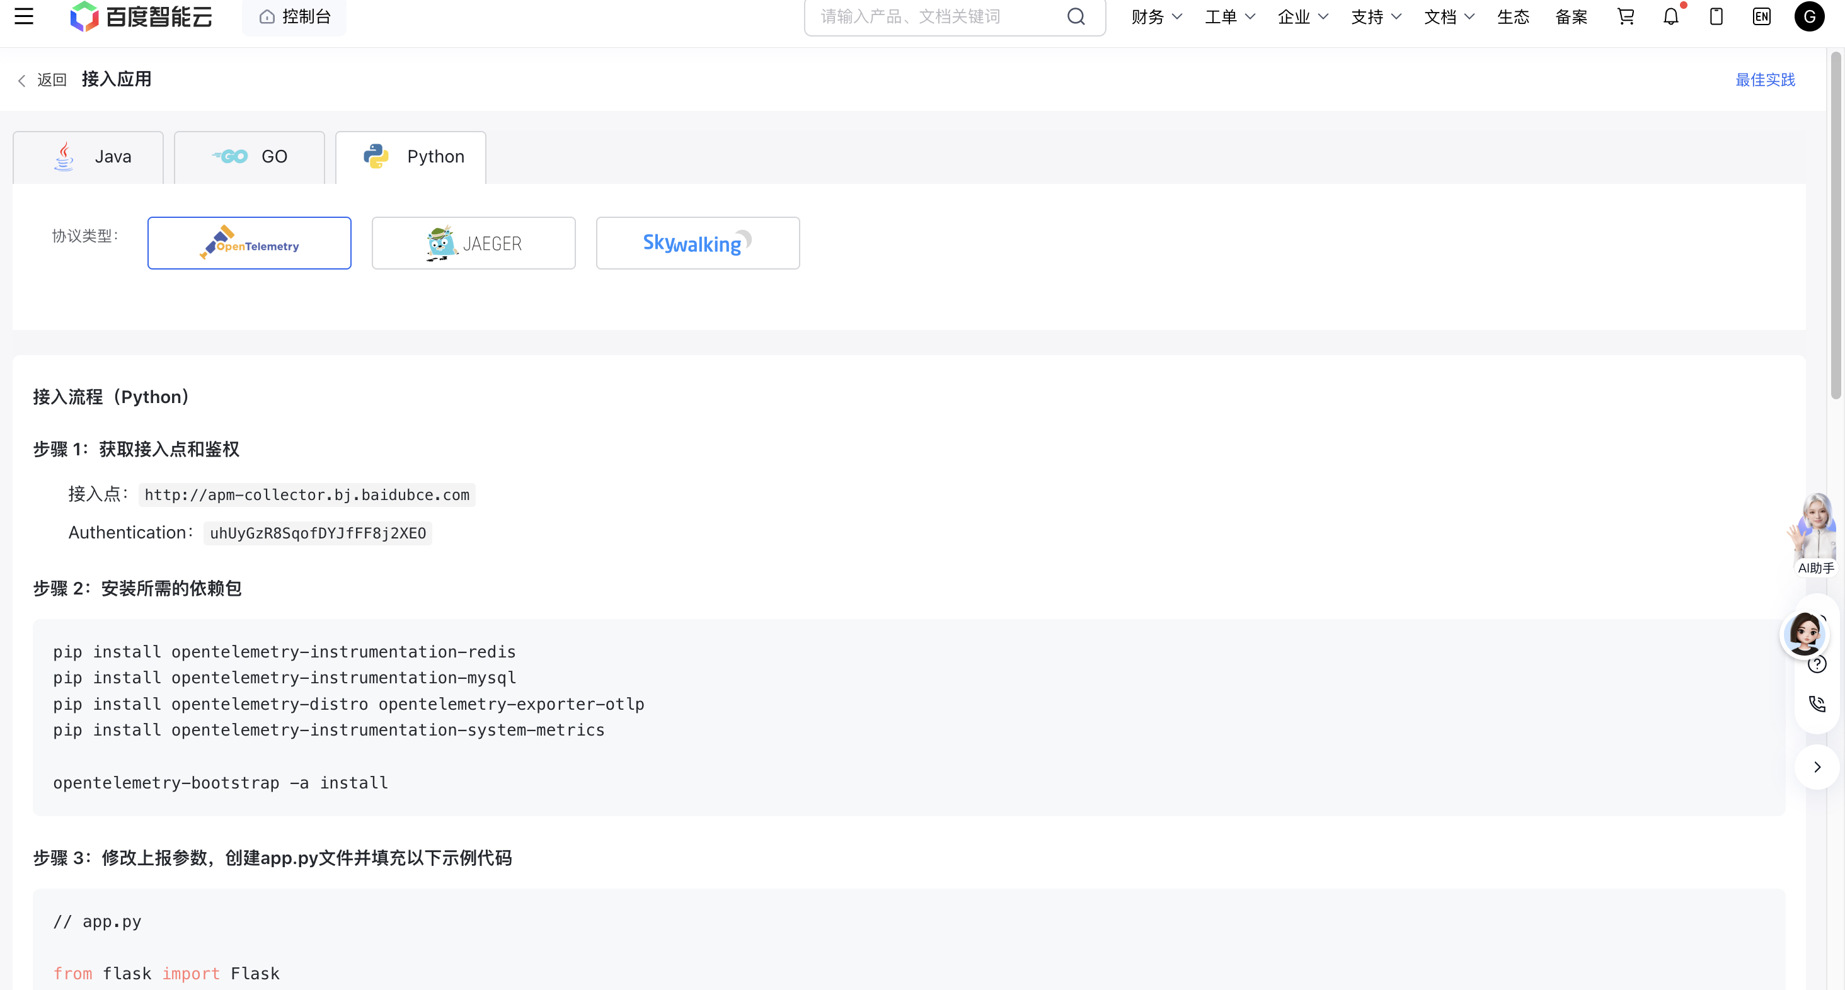Click the page vertical scrollbar
This screenshot has width=1845, height=990.
pyautogui.click(x=1835, y=225)
